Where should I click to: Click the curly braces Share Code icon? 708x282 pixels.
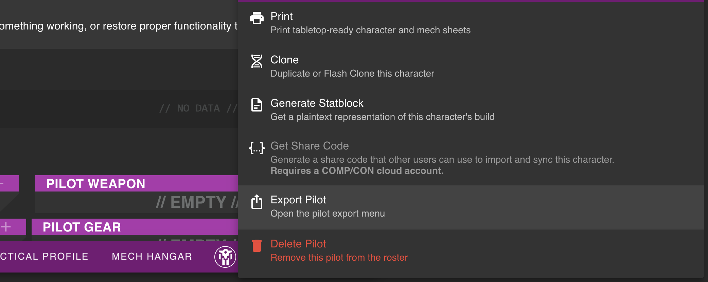click(257, 148)
